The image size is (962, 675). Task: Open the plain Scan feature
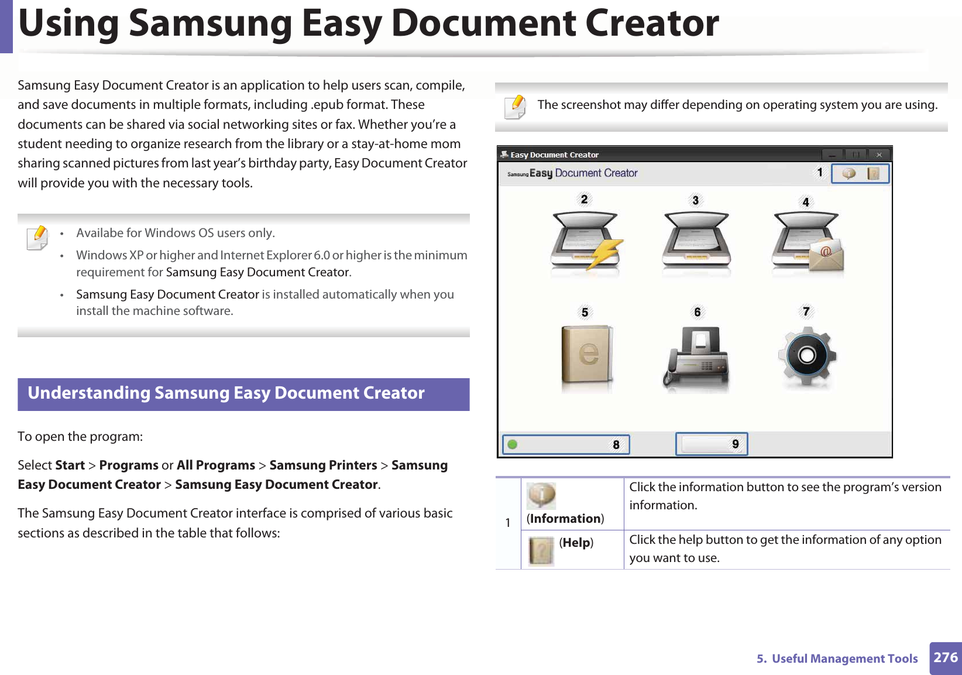pyautogui.click(x=695, y=239)
